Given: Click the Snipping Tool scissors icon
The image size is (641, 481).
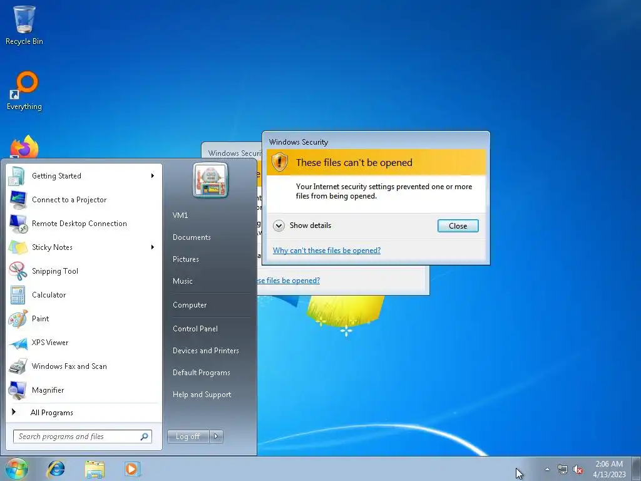Looking at the screenshot, I should pyautogui.click(x=18, y=271).
